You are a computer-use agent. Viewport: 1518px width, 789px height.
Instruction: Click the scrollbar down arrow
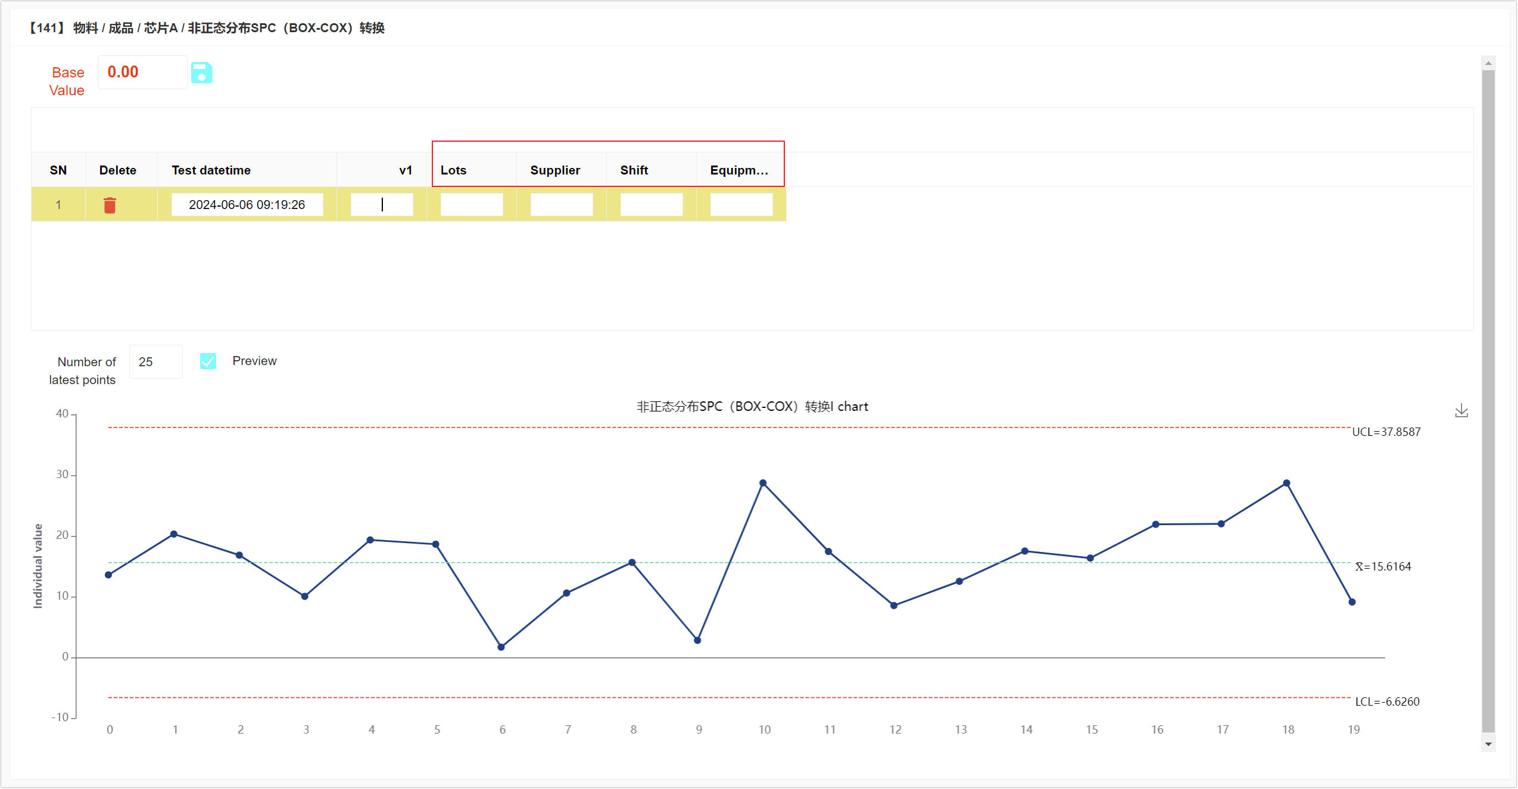[x=1488, y=744]
